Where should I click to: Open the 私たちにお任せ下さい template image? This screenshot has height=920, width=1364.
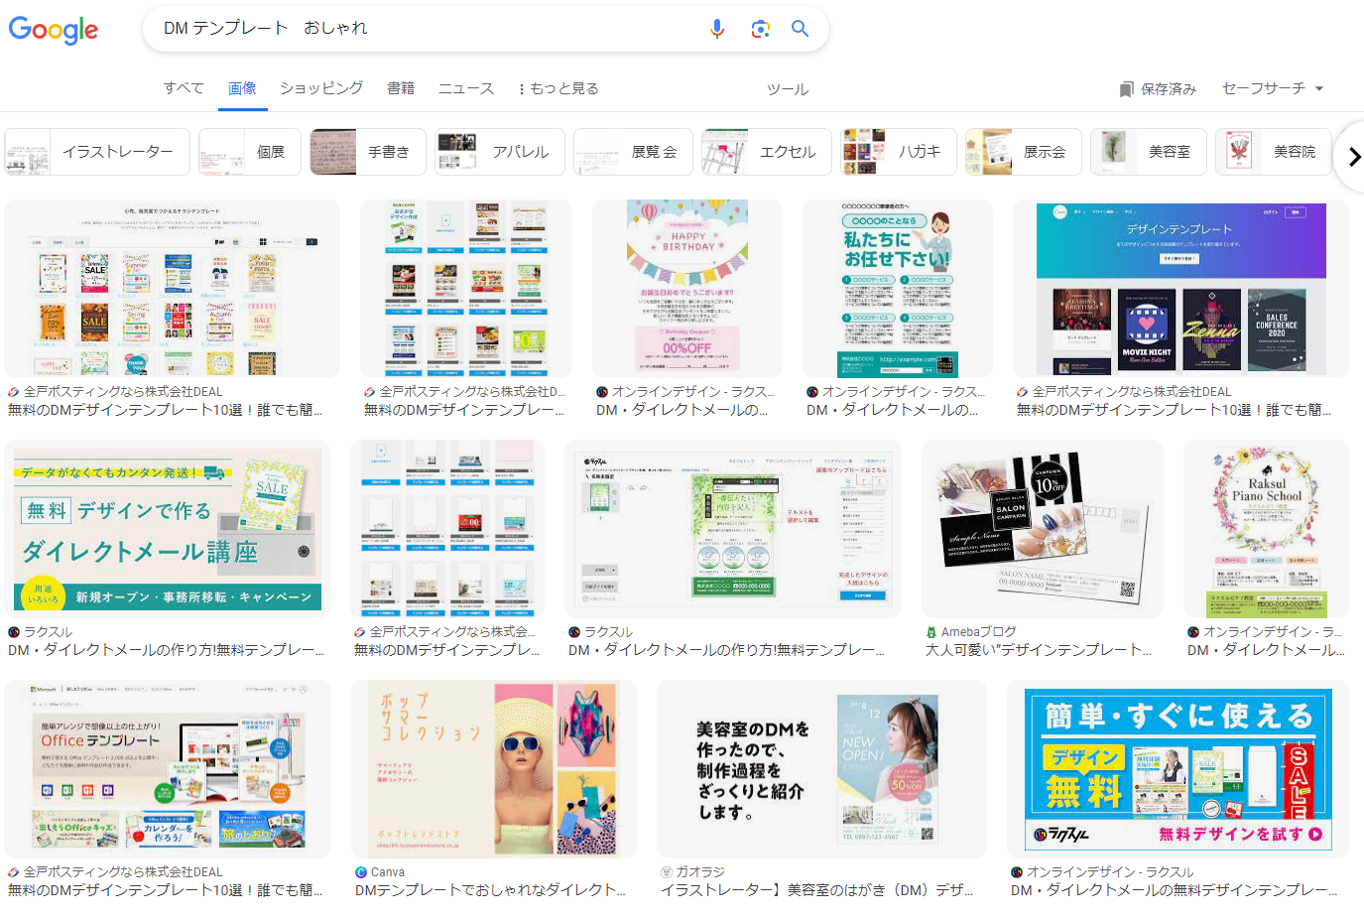coord(898,289)
